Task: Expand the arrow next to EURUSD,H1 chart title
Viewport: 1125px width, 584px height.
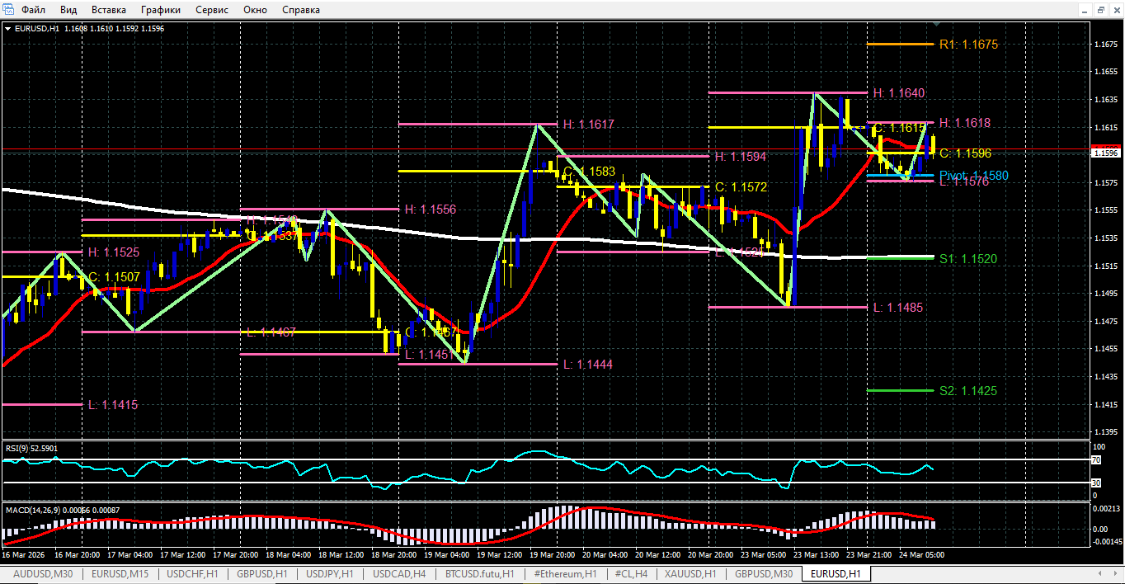Action: pyautogui.click(x=8, y=28)
